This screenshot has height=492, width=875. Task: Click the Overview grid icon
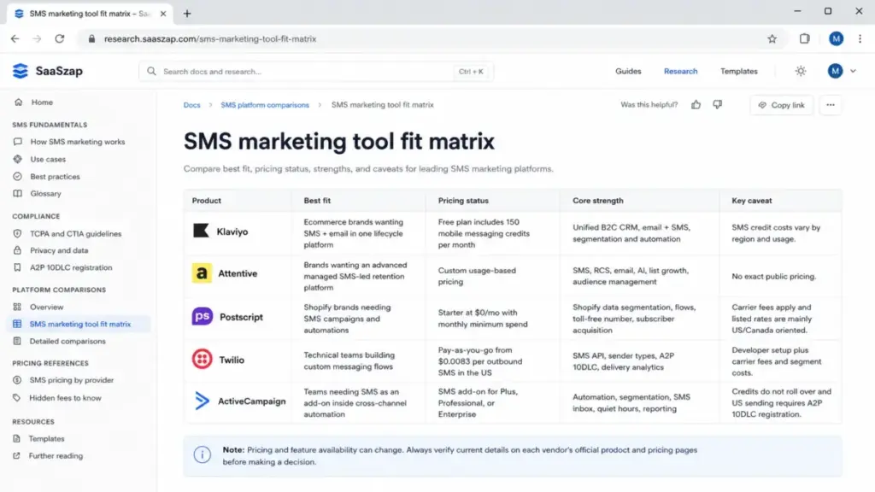[x=17, y=307]
